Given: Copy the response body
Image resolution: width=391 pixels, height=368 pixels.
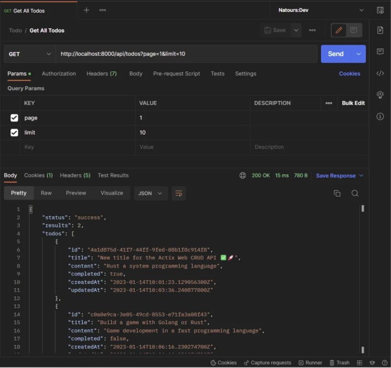Looking at the screenshot, I should coord(337,193).
